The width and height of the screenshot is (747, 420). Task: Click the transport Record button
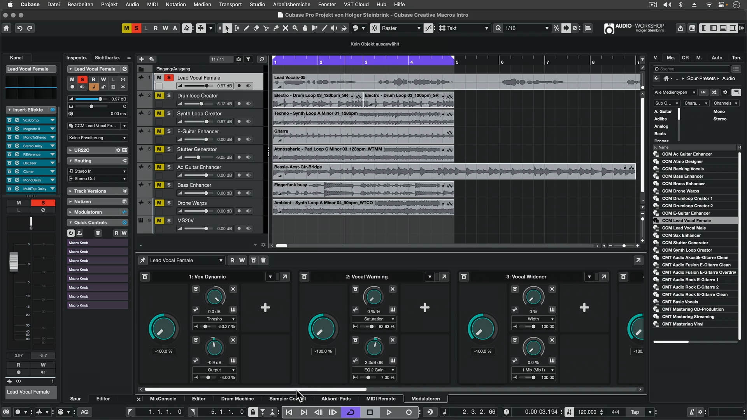pos(409,412)
